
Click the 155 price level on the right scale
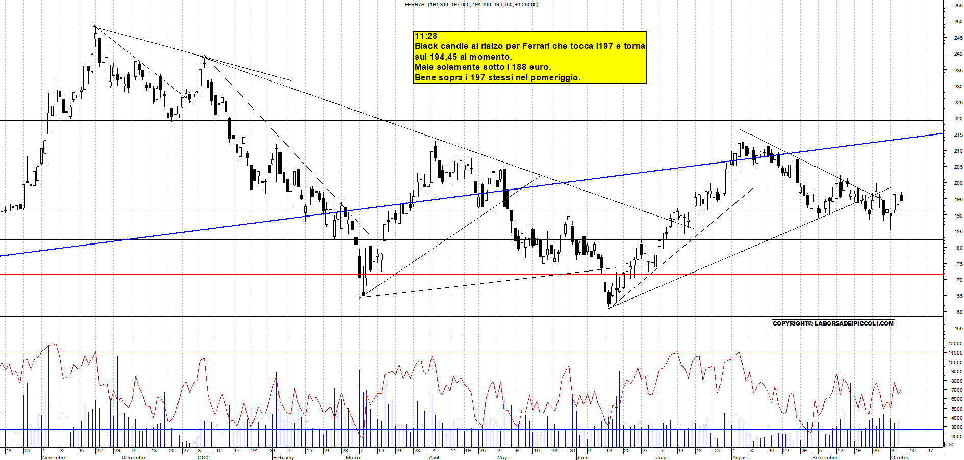pyautogui.click(x=958, y=328)
